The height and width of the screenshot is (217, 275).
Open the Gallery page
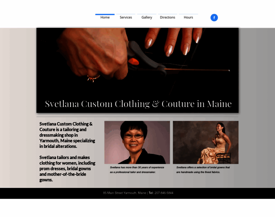147,17
